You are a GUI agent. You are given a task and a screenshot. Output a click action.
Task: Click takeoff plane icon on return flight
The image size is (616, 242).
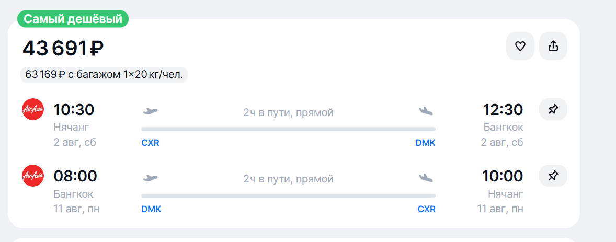(x=150, y=178)
